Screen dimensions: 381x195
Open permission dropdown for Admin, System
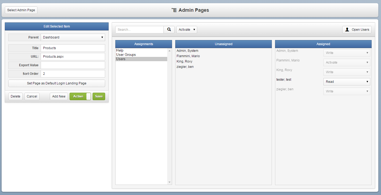pyautogui.click(x=347, y=53)
